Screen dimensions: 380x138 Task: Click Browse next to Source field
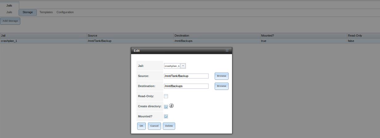(222, 76)
